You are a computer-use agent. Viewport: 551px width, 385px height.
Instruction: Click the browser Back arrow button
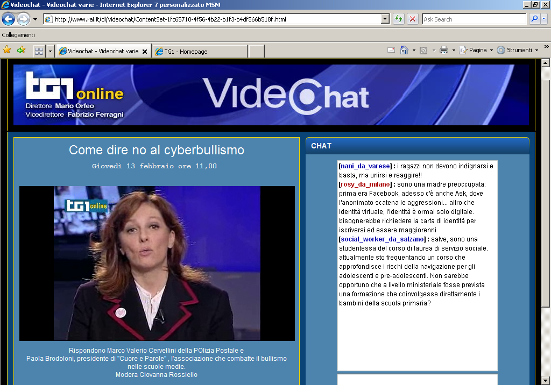click(x=9, y=19)
